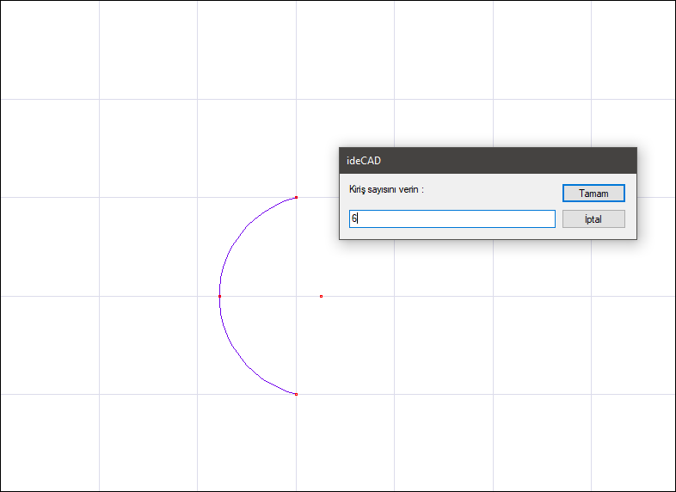Click the empty area of the text field
The height and width of the screenshot is (492, 676).
point(457,218)
